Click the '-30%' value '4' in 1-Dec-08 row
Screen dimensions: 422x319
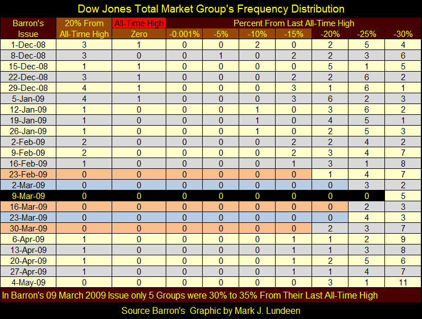[403, 44]
